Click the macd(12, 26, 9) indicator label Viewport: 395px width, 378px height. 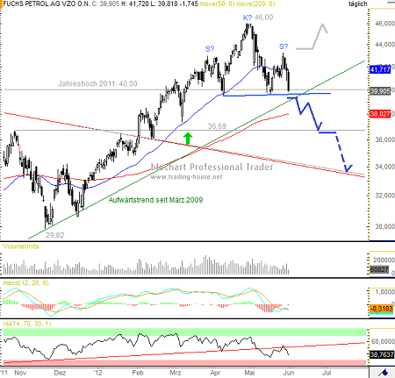tap(25, 283)
